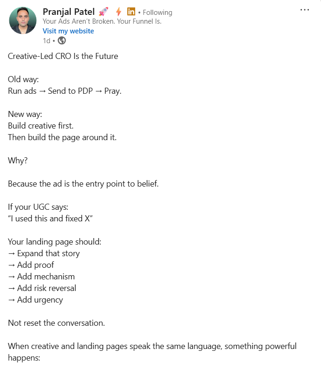Click the 1d post timestamp
Image resolution: width=321 pixels, height=368 pixels.
coord(46,41)
